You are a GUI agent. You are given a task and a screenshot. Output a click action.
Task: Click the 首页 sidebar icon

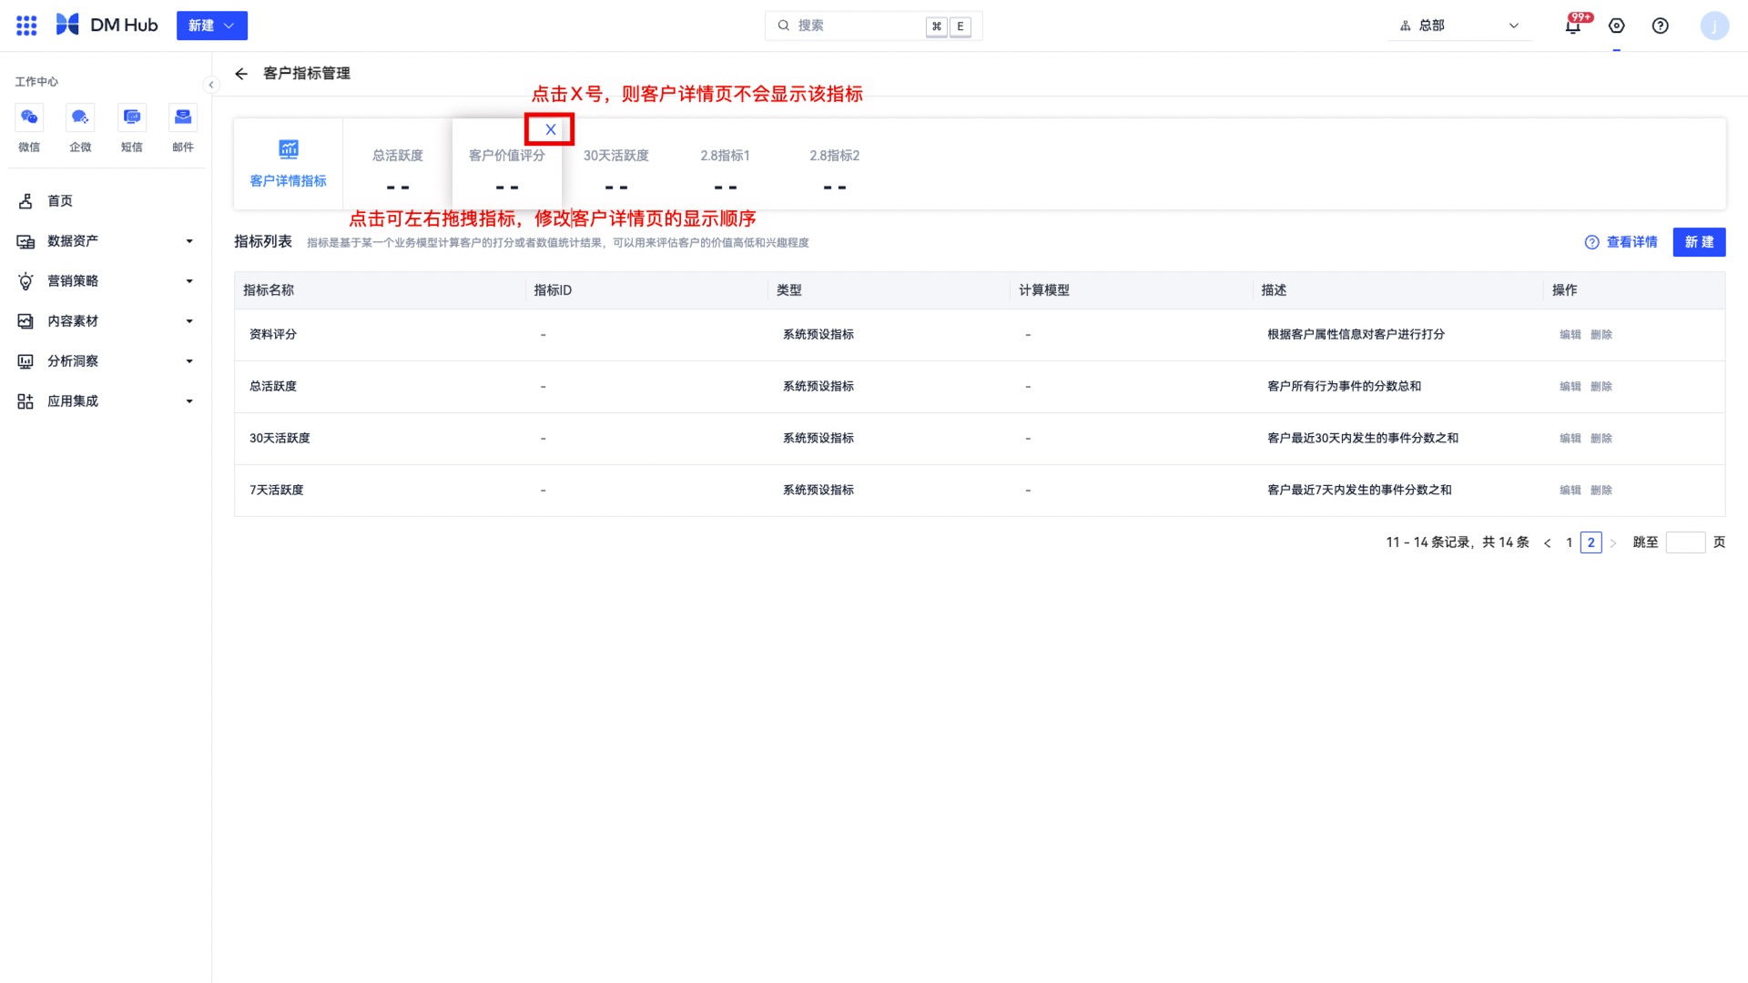click(25, 201)
